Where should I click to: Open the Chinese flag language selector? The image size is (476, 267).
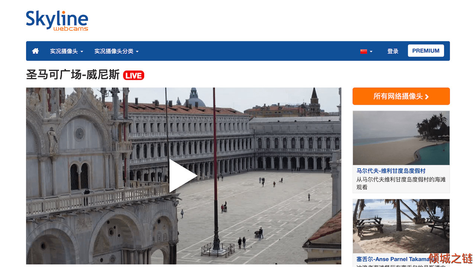click(x=366, y=51)
